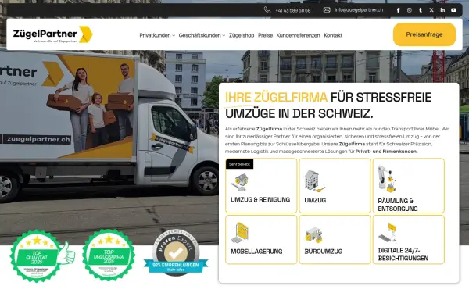Viewport: 469px width, 293px height.
Task: Open the X (Twitter) social icon
Action: pos(431,10)
